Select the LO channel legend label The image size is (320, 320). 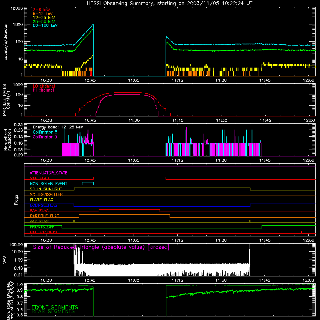(x=44, y=86)
